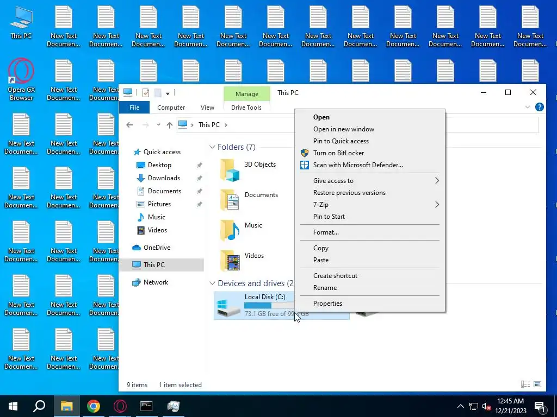Switch to the View ribbon tab

207,108
